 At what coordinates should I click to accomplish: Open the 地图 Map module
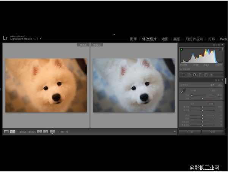coord(165,39)
